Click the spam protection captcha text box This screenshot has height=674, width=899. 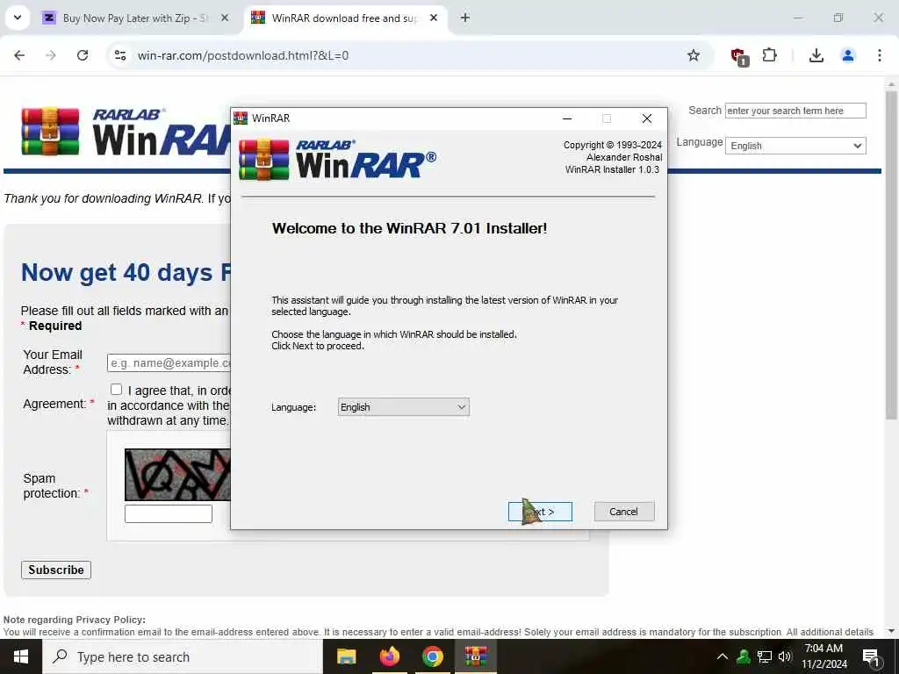[x=169, y=513]
